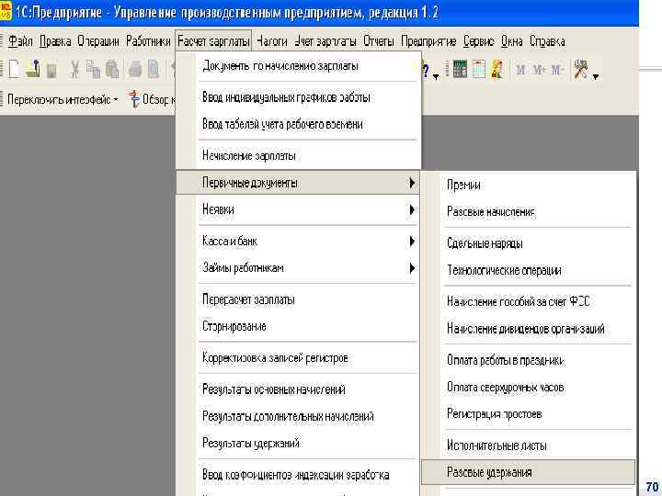
Task: Click the Cut scissors icon
Action: [74, 70]
